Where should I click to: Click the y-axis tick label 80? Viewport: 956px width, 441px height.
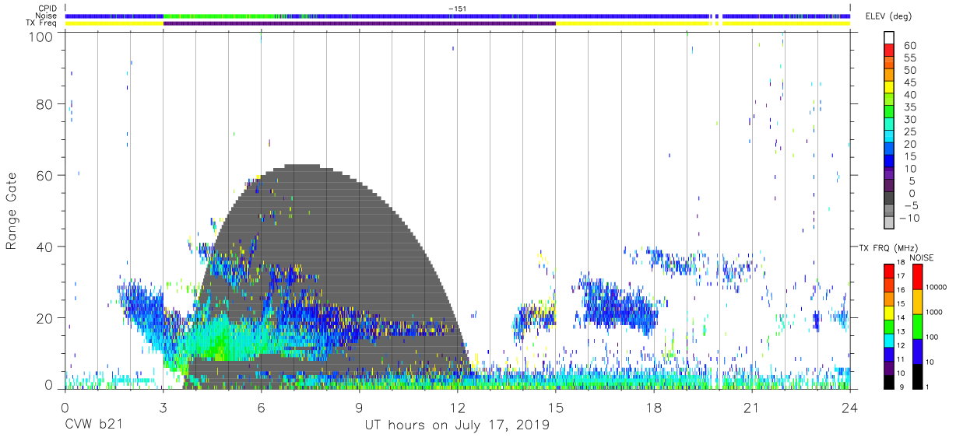pos(44,104)
